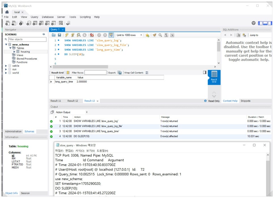This screenshot has height=198, width=274.
Task: Reconnect to DBMS toolbar icon
Action: (68, 23)
